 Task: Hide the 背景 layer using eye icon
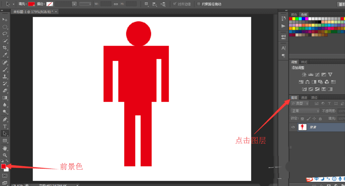click(x=293, y=127)
